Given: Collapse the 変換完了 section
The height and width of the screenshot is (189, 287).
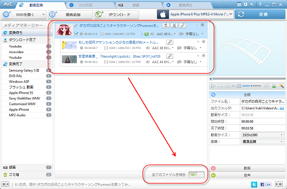Looking at the screenshot, I should pos(49,64).
